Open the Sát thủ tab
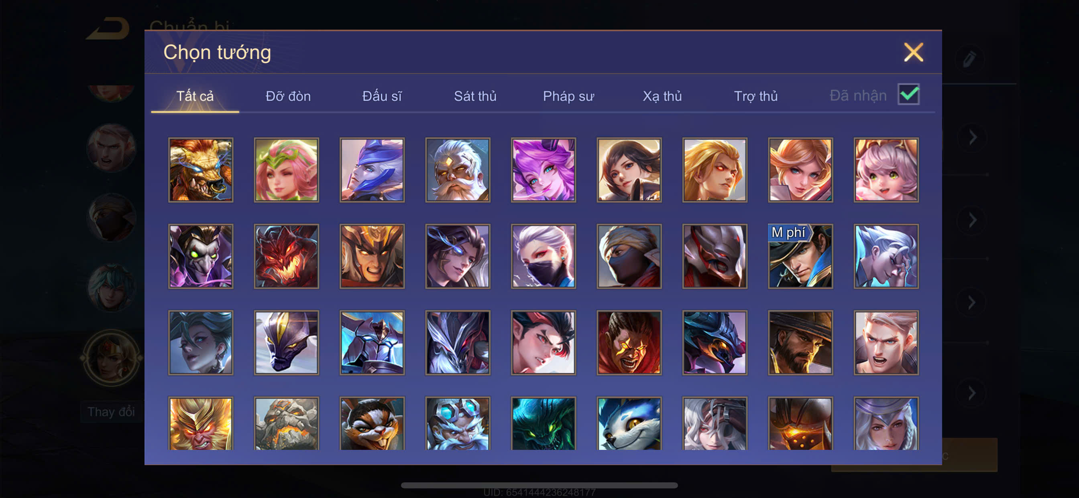This screenshot has height=498, width=1079. 475,96
